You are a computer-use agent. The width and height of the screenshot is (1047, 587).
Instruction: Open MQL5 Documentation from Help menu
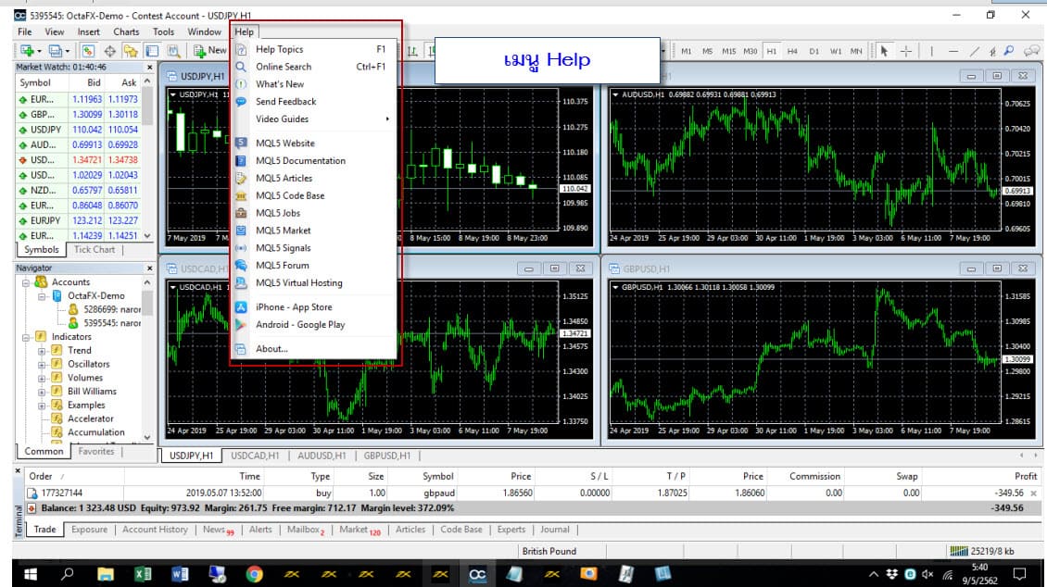point(300,161)
